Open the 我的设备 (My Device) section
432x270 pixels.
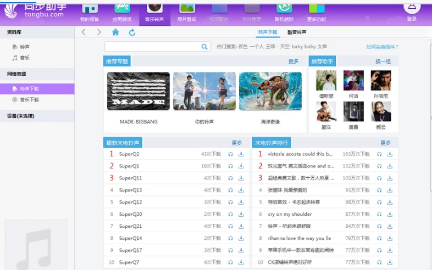pyautogui.click(x=90, y=11)
